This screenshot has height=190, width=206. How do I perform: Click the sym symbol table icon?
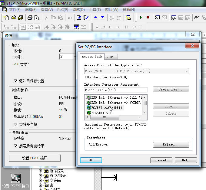pos(84,27)
